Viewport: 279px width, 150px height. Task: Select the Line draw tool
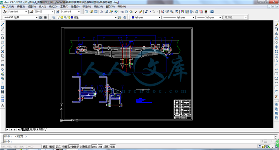[3, 25]
